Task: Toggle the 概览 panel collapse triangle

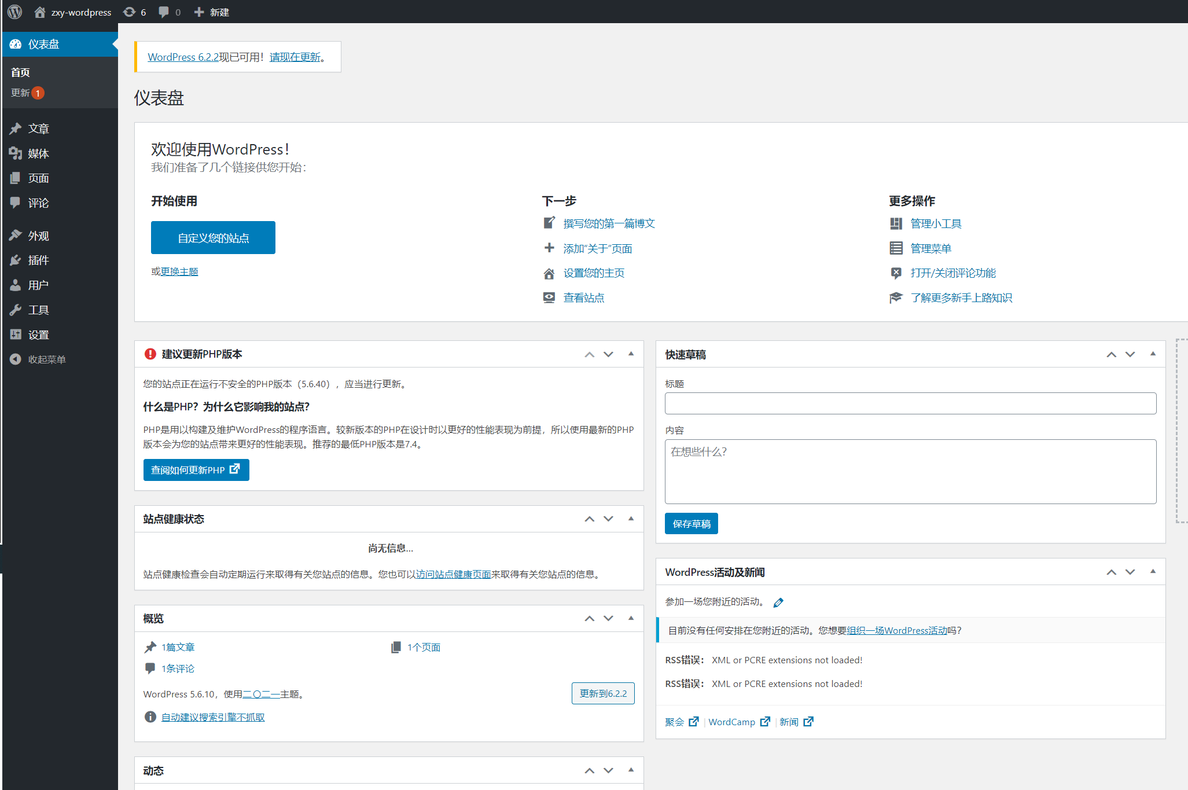Action: (631, 618)
